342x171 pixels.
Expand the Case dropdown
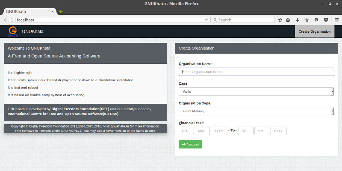tap(256, 91)
